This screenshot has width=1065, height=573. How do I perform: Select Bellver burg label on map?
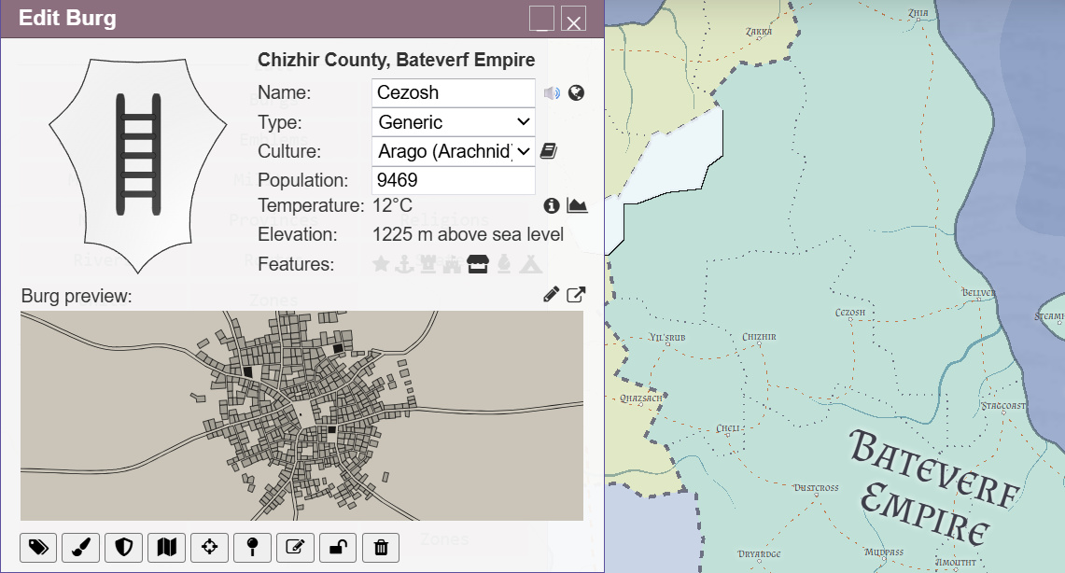[978, 293]
